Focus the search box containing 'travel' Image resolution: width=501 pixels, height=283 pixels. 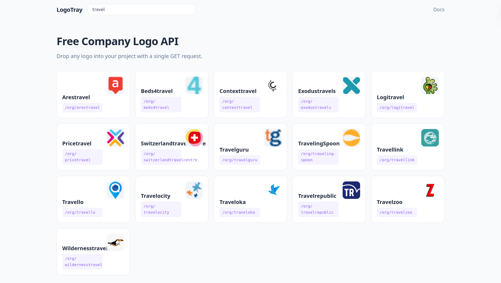point(142,9)
